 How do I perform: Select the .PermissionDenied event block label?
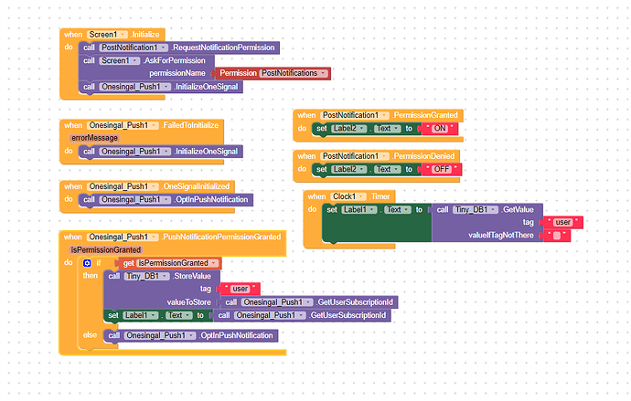click(x=423, y=156)
